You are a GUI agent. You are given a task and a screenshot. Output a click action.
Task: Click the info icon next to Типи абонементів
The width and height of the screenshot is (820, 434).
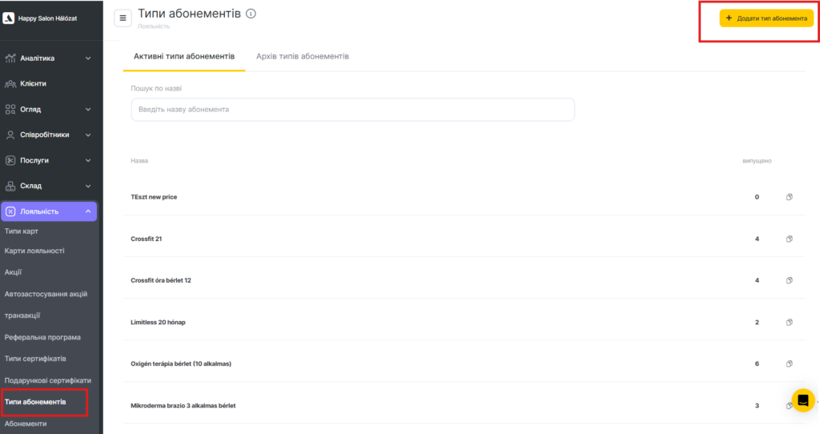pos(251,14)
